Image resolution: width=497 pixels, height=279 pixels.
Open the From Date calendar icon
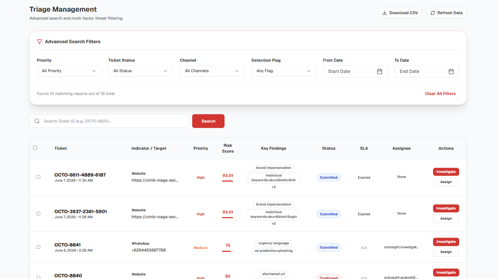pyautogui.click(x=380, y=71)
